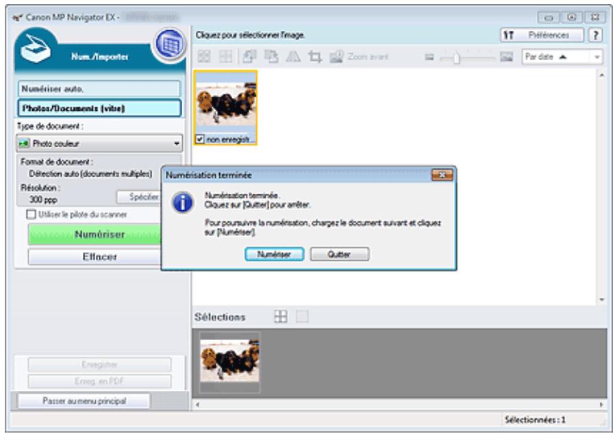613x436 pixels.
Task: Click the Sélectionnées : 1 status text
Action: (535, 420)
